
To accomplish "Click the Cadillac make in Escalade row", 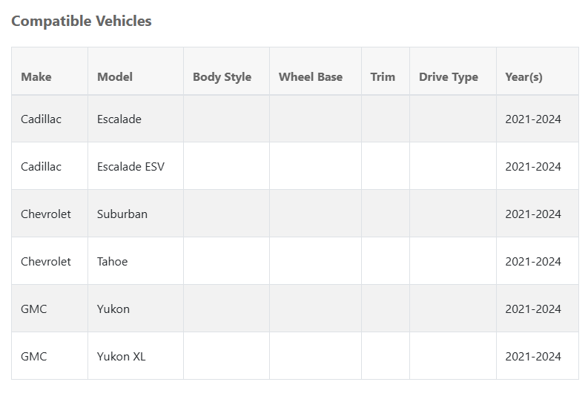I will point(42,119).
